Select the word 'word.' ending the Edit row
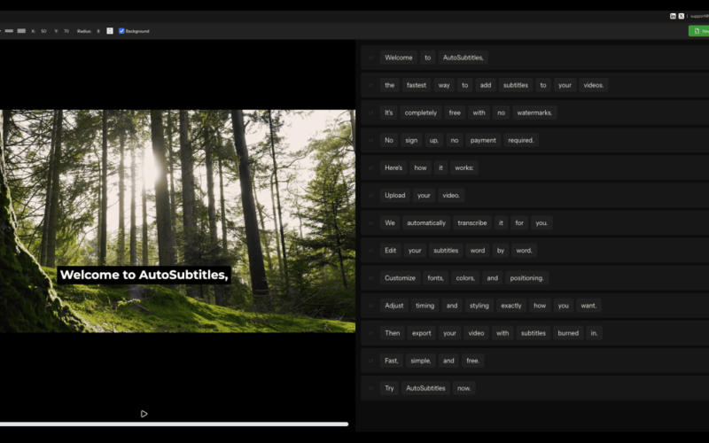 pos(524,251)
